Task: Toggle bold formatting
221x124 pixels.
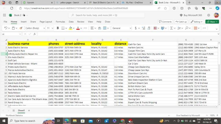Action: pyautogui.click(x=58, y=28)
